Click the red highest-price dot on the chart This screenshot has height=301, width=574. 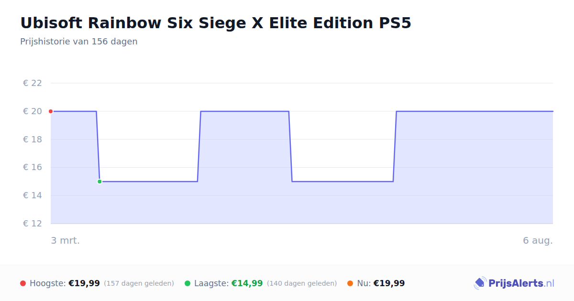click(x=51, y=111)
